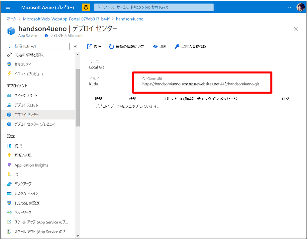The width and height of the screenshot is (307, 239).
Task: Focus the side menu 検索 (Ctrl+/) field
Action: (39, 46)
